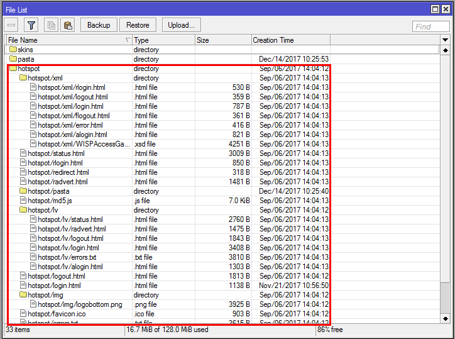The height and width of the screenshot is (339, 455).
Task: Click the paste clipboard icon
Action: [x=68, y=25]
